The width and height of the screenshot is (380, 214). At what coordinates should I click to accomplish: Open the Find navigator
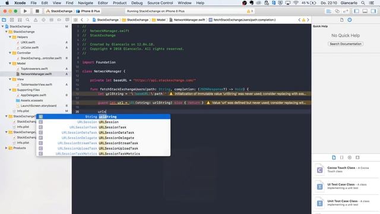28,20
